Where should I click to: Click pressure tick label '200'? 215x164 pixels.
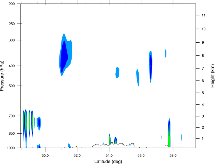click(x=12, y=4)
